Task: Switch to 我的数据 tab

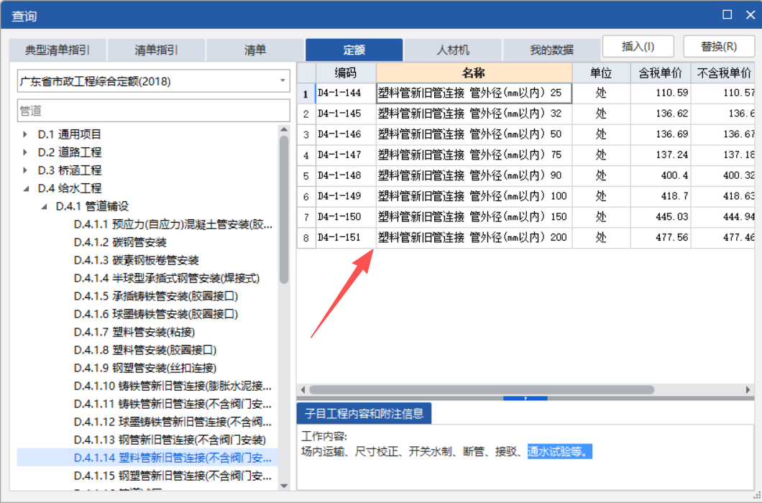Action: tap(551, 50)
